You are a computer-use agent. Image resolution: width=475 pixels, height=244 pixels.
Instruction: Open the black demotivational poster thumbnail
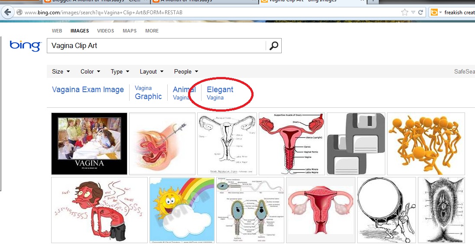(89, 144)
